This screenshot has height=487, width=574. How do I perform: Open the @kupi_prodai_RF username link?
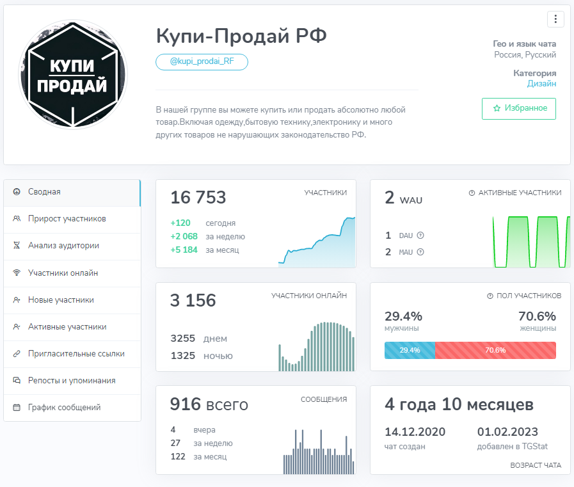point(202,62)
